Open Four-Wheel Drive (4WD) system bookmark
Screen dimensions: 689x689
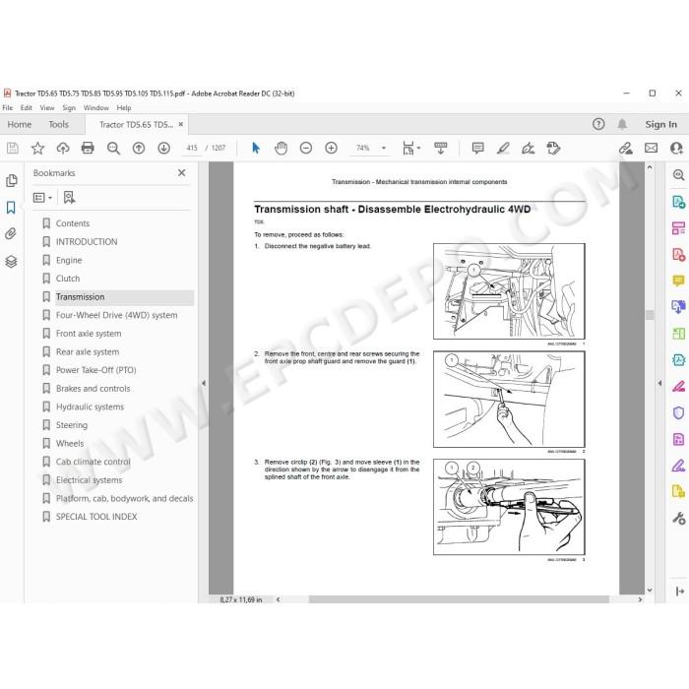click(117, 315)
